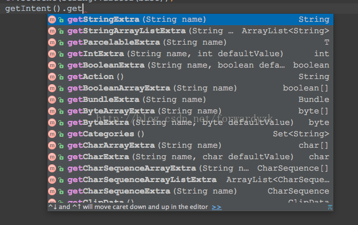Click the lock icon for getParcelableExtra
Image resolution: width=358 pixels, height=225 pixels.
click(x=61, y=43)
